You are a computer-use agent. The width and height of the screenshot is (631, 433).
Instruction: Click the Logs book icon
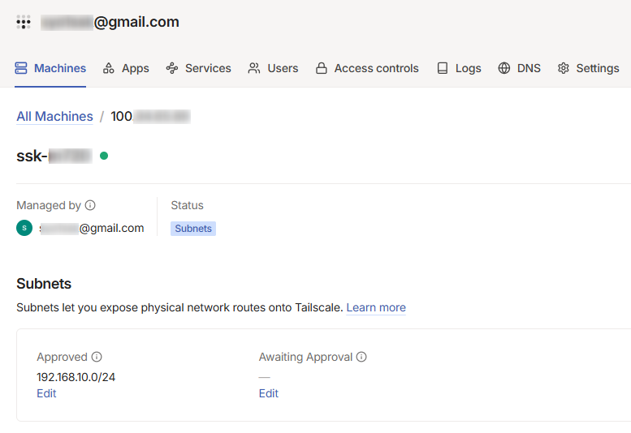(x=443, y=68)
